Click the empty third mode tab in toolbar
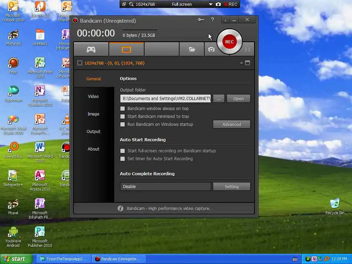The image size is (352, 264). (x=162, y=49)
